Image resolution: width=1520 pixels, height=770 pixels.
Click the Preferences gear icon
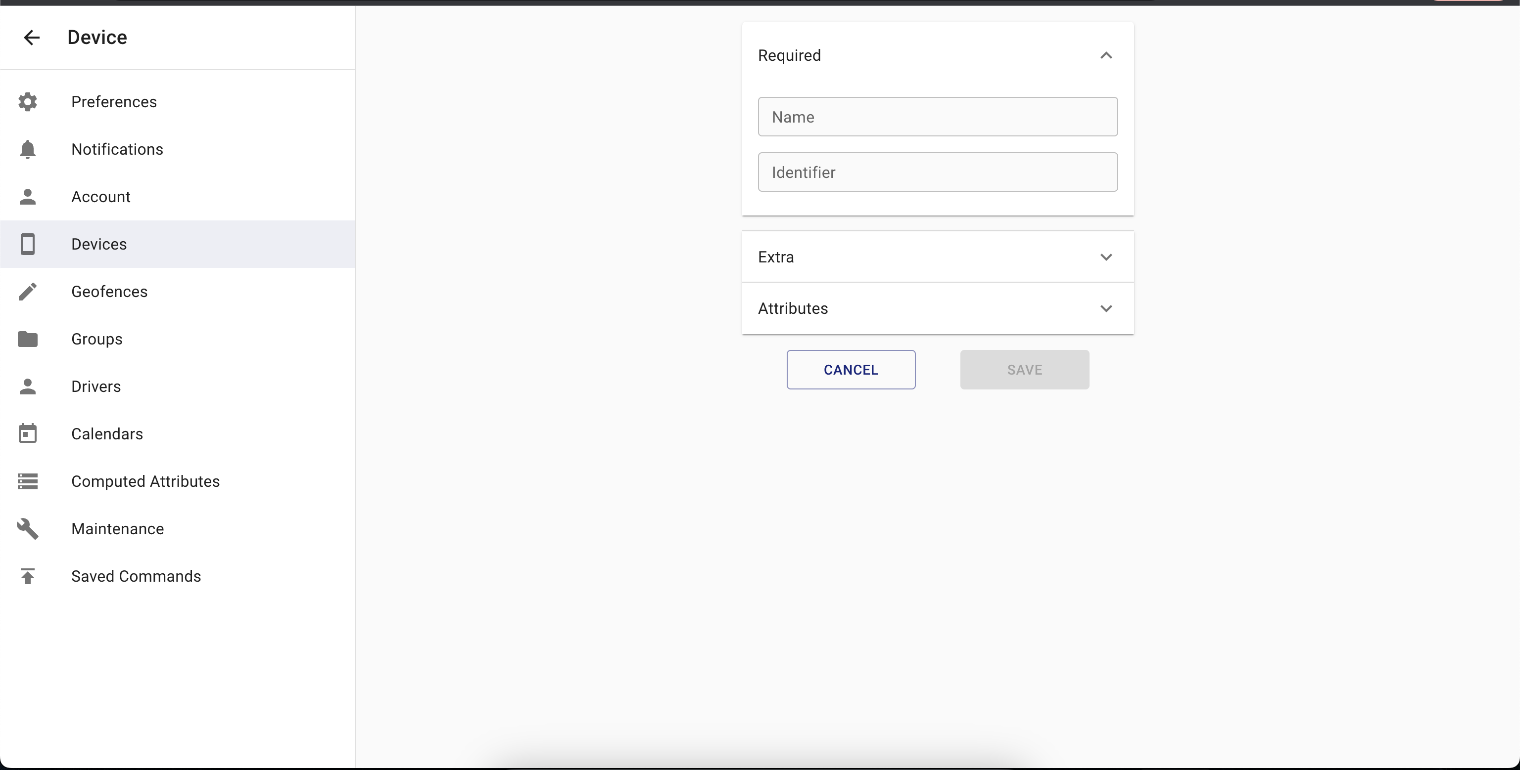[x=28, y=101]
